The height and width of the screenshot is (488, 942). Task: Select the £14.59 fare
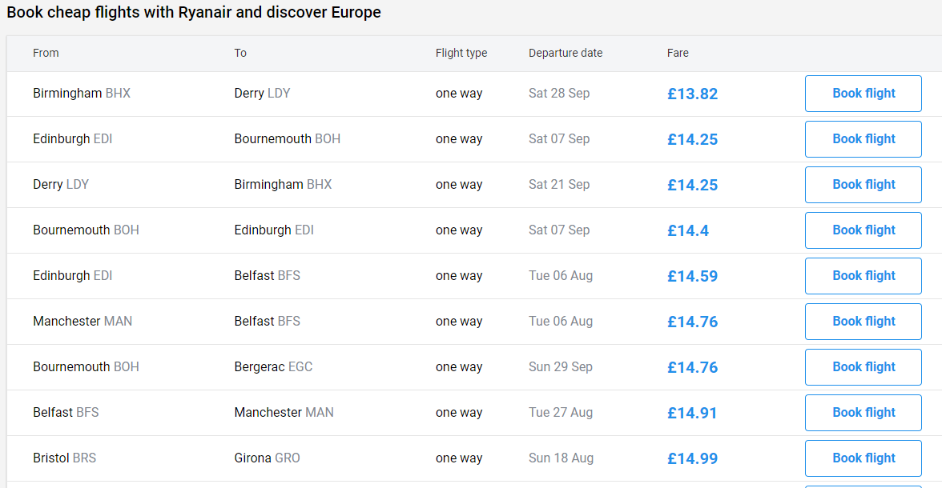point(693,276)
